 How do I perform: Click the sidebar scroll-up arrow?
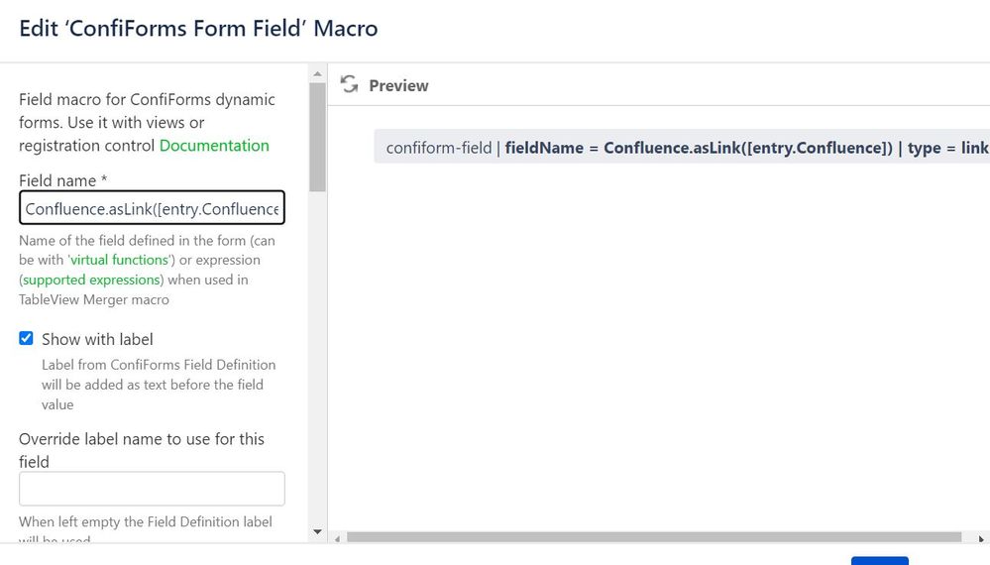(317, 74)
